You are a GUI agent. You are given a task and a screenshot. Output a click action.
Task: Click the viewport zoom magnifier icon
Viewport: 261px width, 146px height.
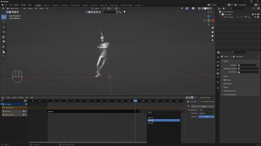[x=212, y=28]
